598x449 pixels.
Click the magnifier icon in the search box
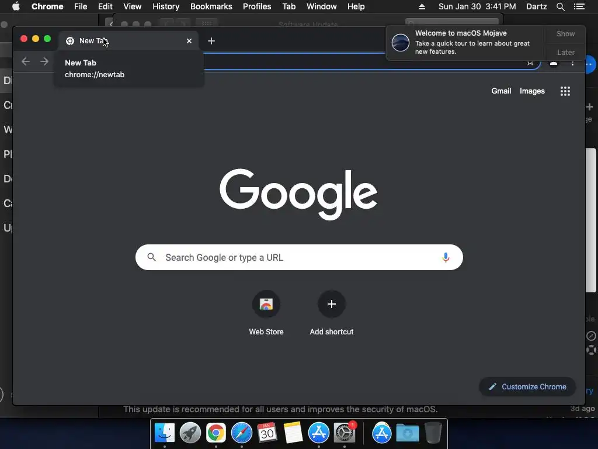coord(151,257)
